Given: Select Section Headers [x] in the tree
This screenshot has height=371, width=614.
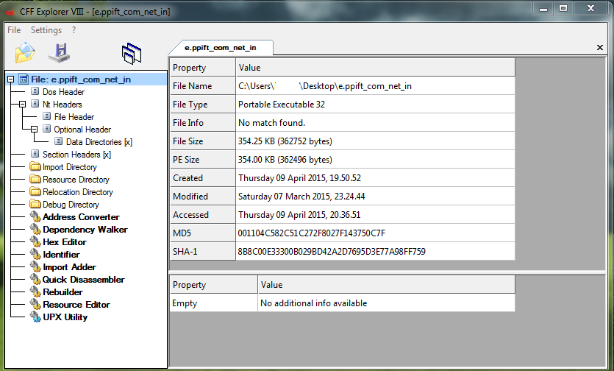Looking at the screenshot, I should coord(76,155).
